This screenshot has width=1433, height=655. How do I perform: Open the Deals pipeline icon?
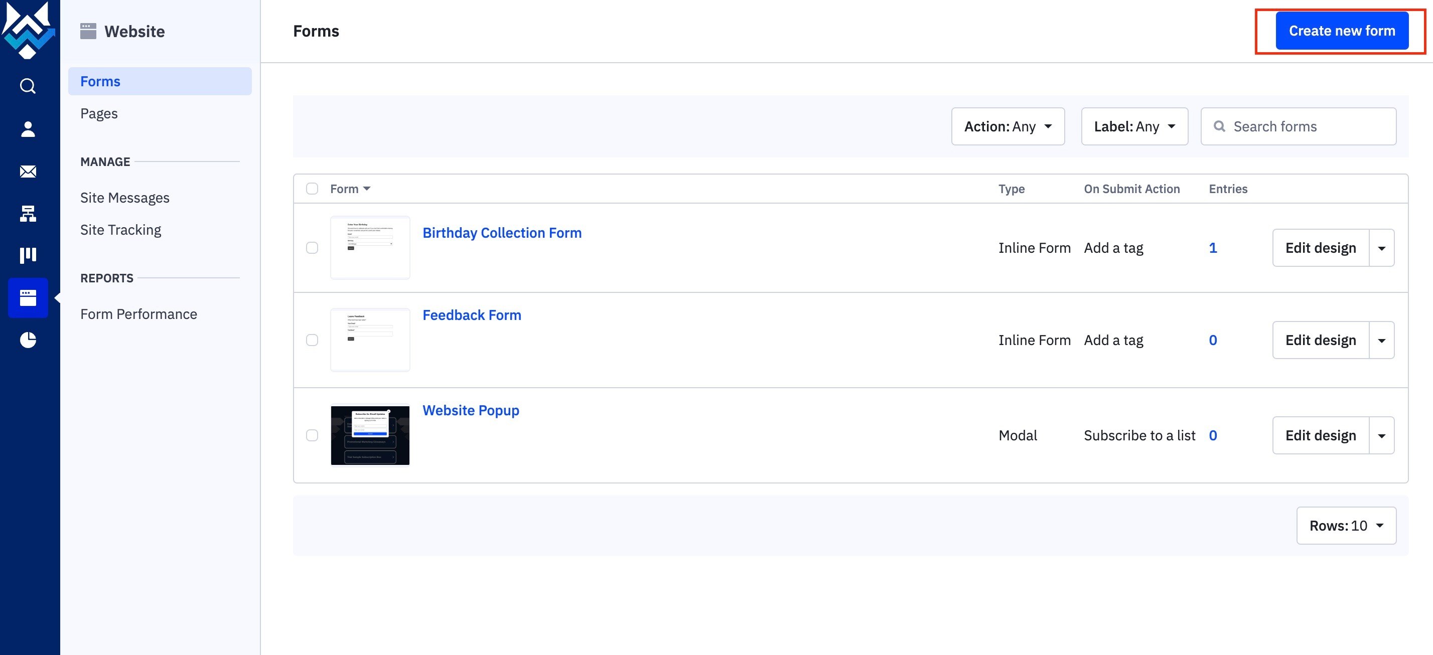[28, 255]
